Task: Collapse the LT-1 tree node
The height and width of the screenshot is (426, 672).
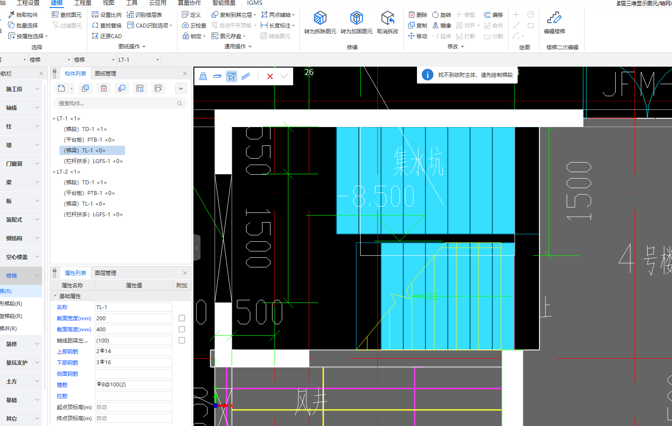Action: point(54,119)
